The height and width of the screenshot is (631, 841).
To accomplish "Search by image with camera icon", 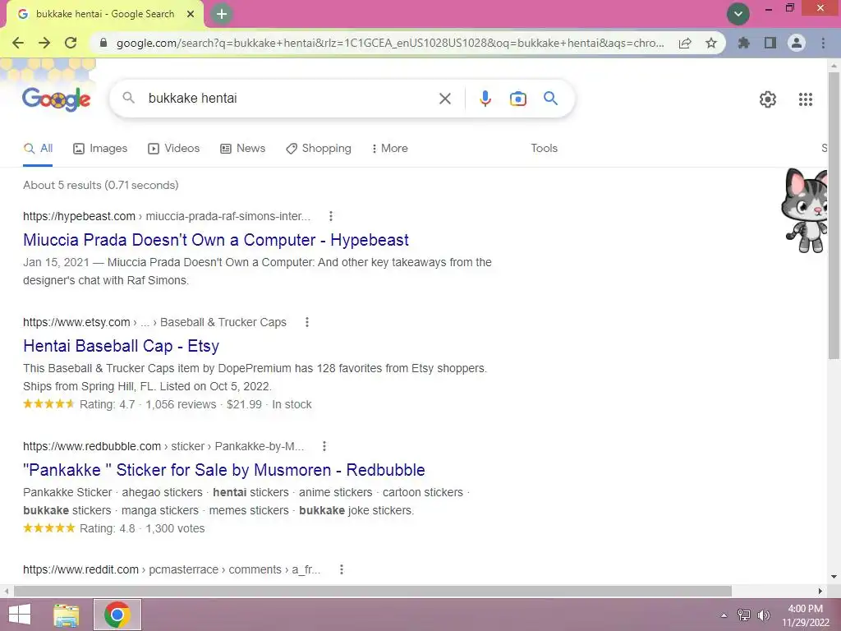I will pos(517,99).
